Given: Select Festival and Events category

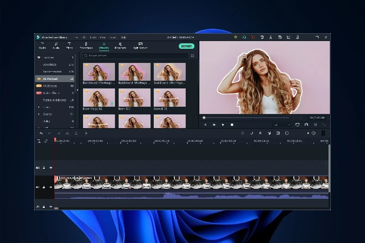Looking at the screenshot, I should (x=55, y=100).
